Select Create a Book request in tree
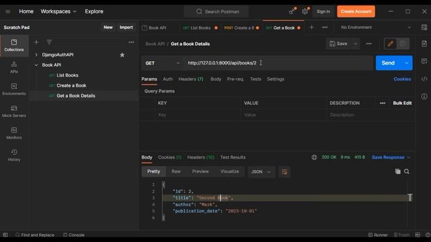Screen dimensions: 431x242 coord(71,85)
